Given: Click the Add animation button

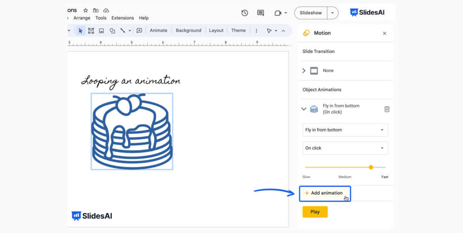Looking at the screenshot, I should [324, 193].
